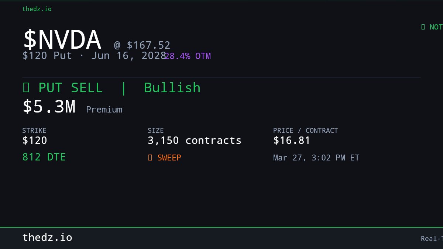Select the $NVDA ticker heading
443x249 pixels.
[62, 40]
